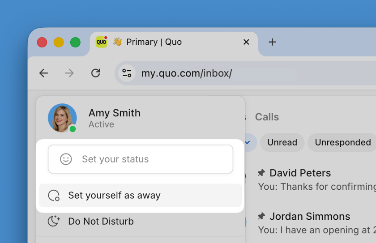Click 'You: Thanks for confirming' message preview
Image resolution: width=376 pixels, height=243 pixels.
click(317, 187)
